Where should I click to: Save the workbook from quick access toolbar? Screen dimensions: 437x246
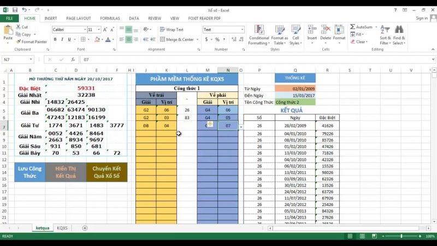coord(15,10)
